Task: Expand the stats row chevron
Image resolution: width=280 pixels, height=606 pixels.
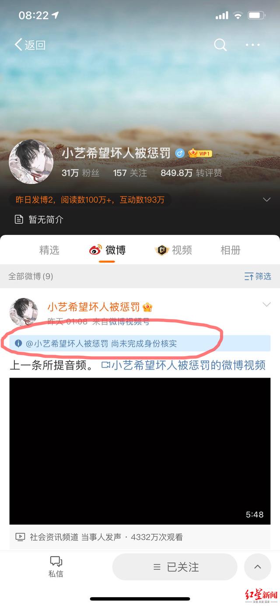Action: (266, 200)
